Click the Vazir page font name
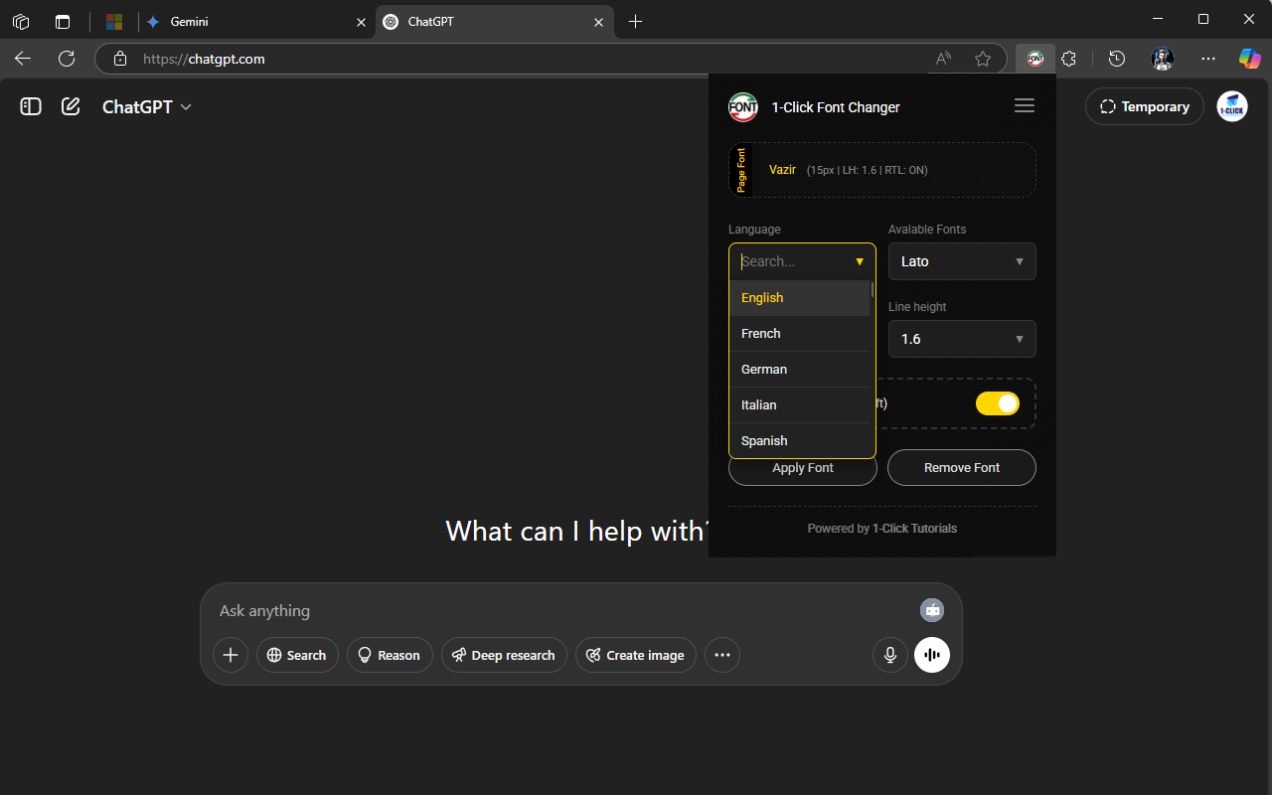Viewport: 1272px width, 795px height. pos(783,170)
